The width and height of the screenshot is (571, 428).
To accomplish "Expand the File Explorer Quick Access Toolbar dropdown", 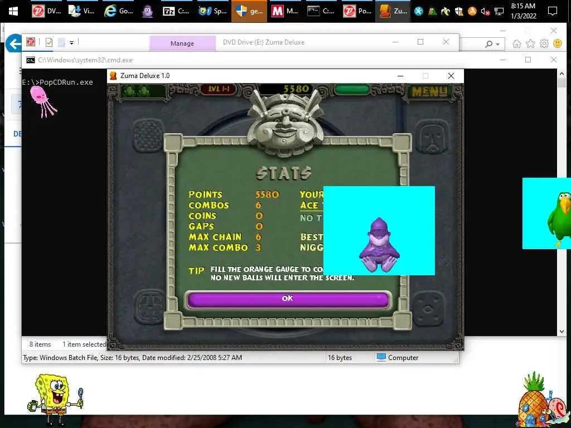I will pyautogui.click(x=72, y=43).
